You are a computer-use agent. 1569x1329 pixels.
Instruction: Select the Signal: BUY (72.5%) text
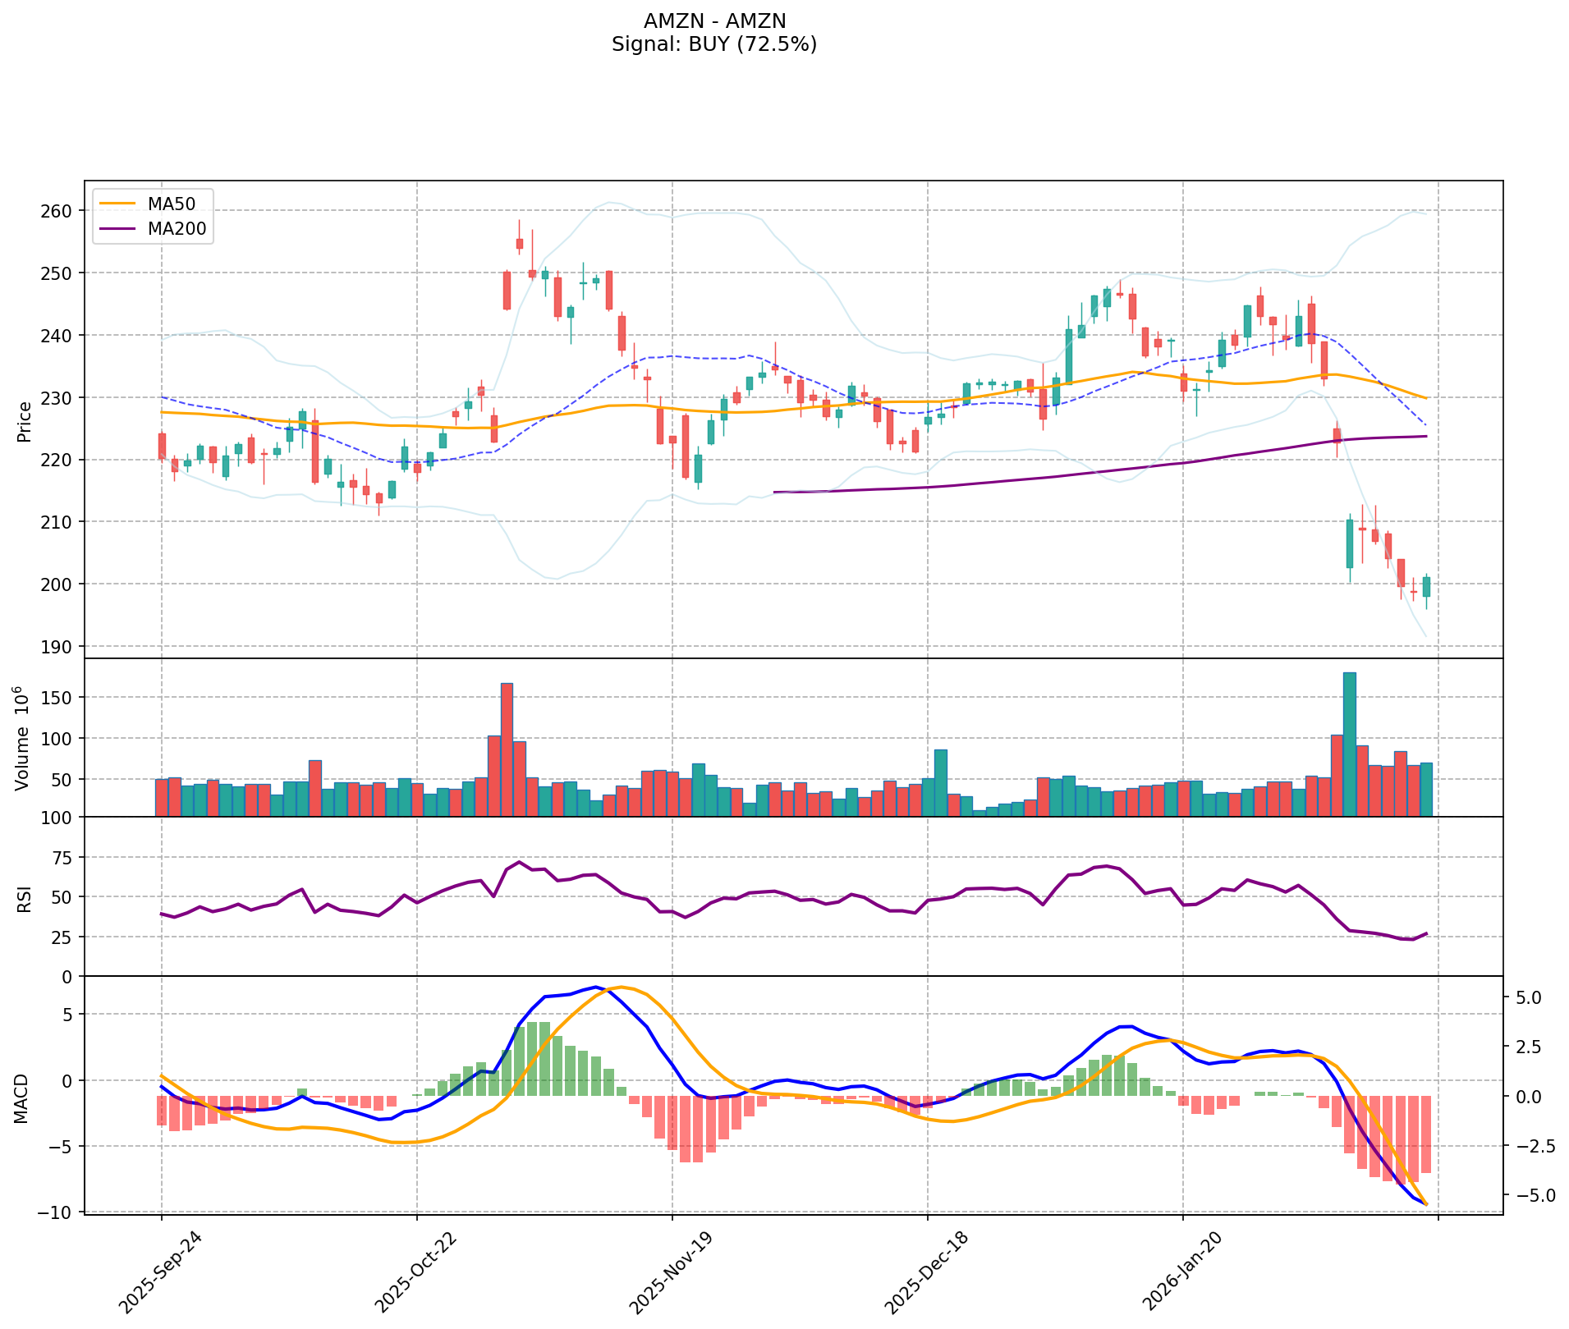[714, 44]
